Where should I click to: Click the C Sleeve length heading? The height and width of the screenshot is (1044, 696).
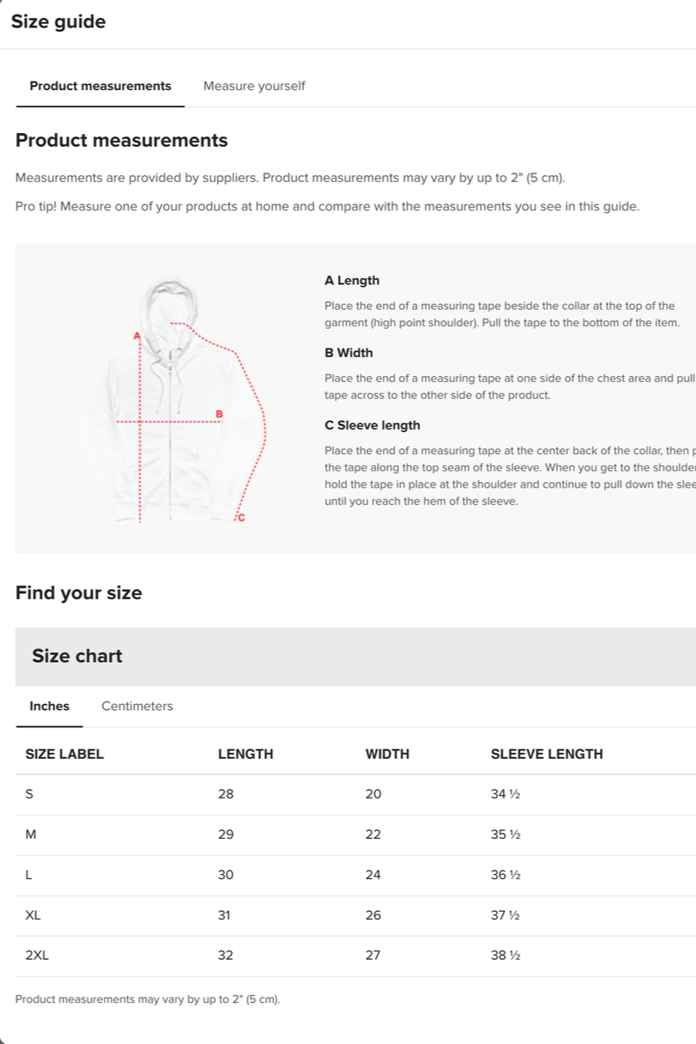point(372,425)
